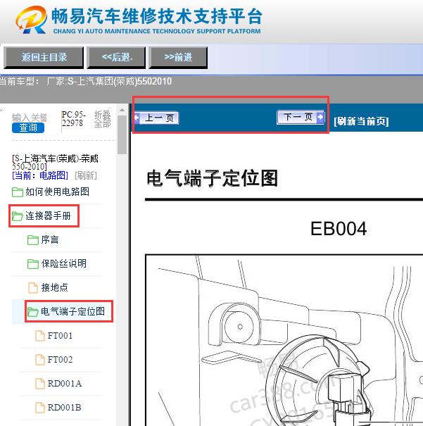Image resolution: width=423 pixels, height=426 pixels.
Task: Click the open folder icon beside 连接器手册
Action: tap(18, 216)
